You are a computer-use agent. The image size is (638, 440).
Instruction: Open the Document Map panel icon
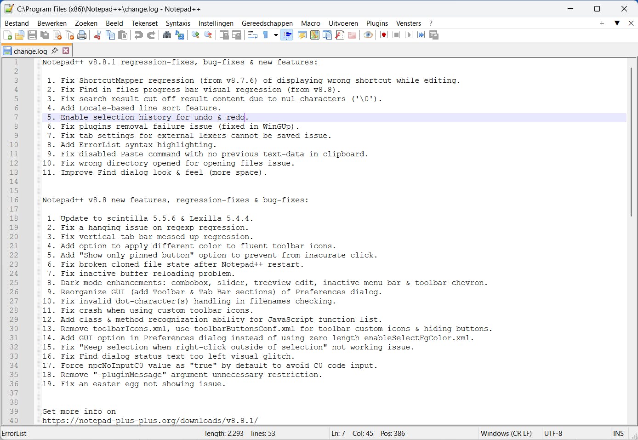(314, 34)
